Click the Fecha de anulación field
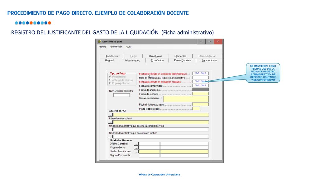Screen dimensions: 319x179 [200, 90]
